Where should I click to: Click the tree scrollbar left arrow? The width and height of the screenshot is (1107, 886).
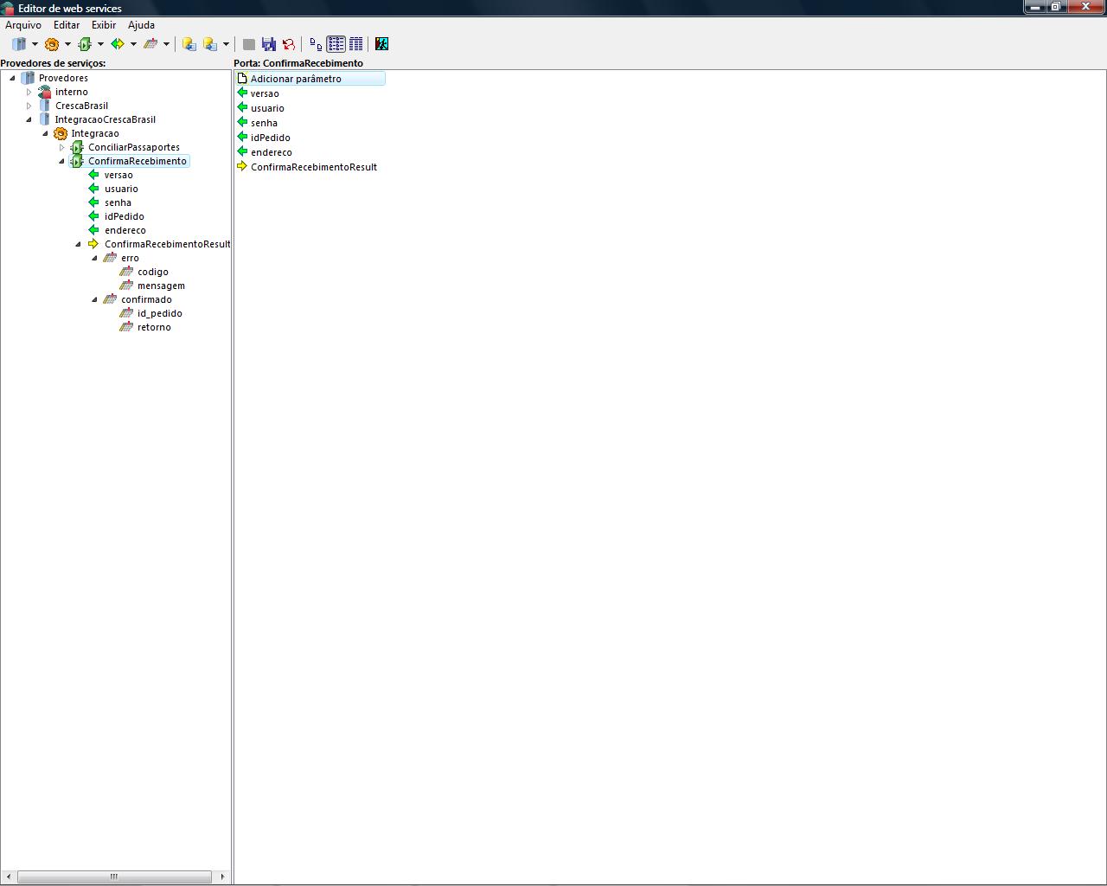(x=8, y=876)
